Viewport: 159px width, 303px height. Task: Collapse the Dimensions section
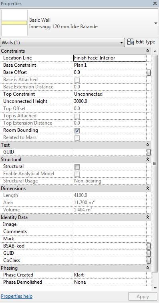148,188
